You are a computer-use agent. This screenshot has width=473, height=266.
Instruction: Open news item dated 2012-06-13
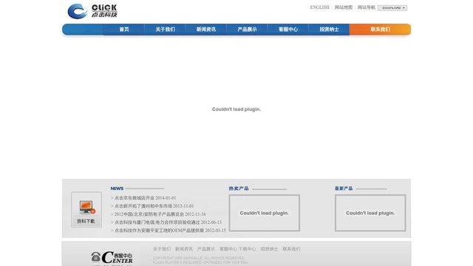pyautogui.click(x=168, y=222)
